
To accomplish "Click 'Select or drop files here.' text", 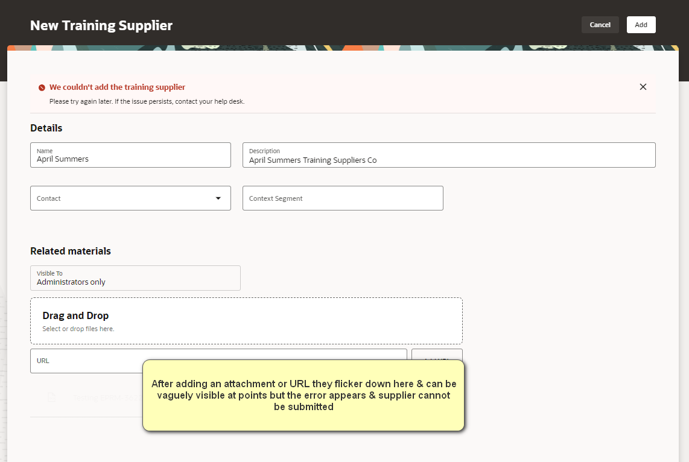I will pos(78,329).
